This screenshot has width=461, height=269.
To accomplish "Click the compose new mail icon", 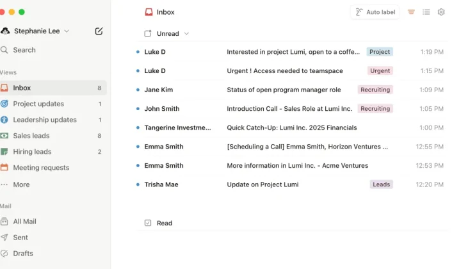I will [x=99, y=31].
